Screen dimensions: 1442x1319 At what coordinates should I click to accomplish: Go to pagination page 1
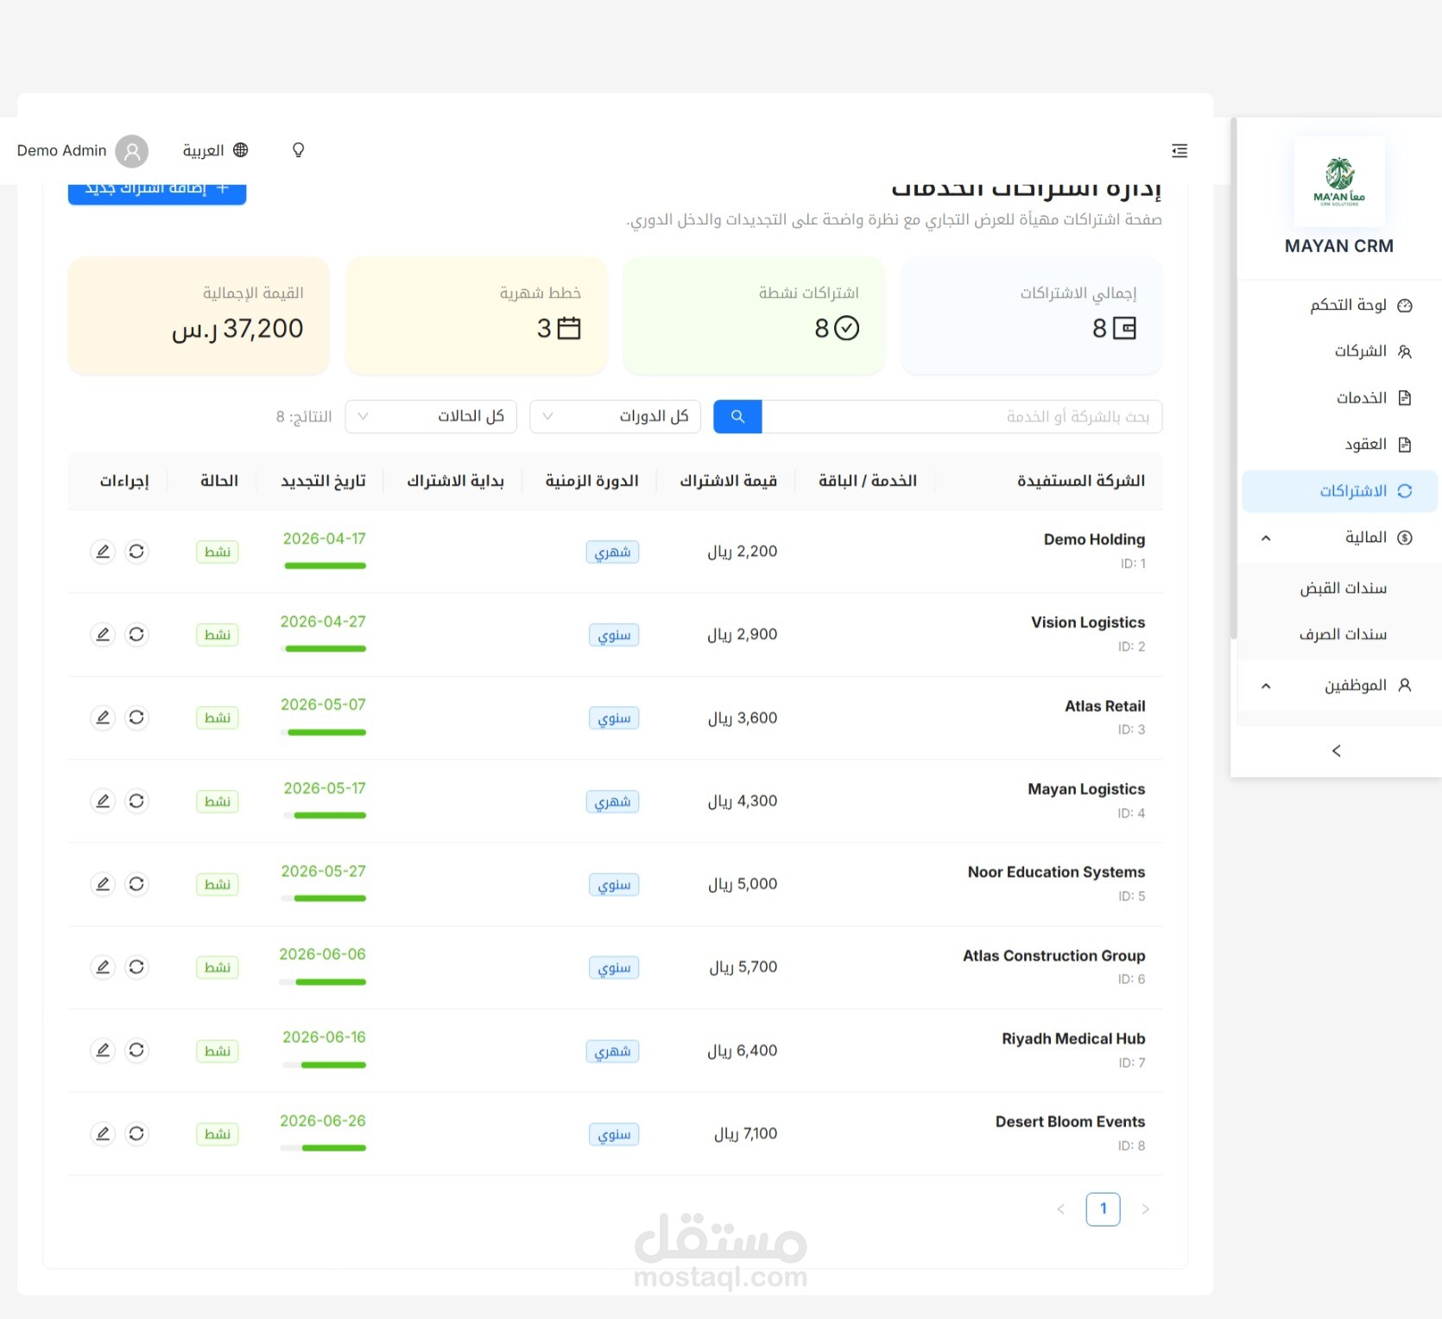click(1104, 1209)
